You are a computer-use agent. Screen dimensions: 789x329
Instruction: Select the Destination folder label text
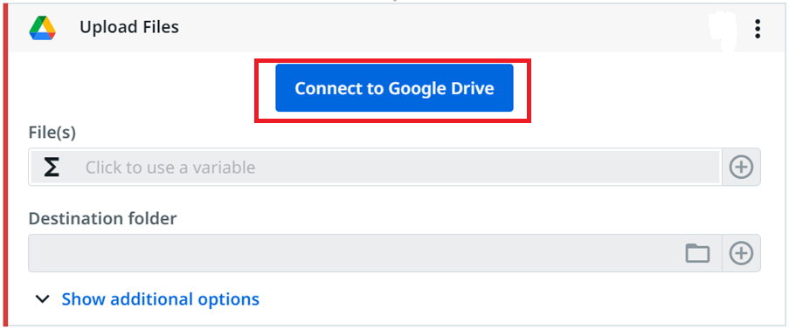[x=102, y=218]
